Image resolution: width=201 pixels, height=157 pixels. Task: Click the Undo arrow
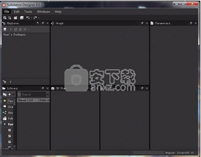[x=28, y=18]
